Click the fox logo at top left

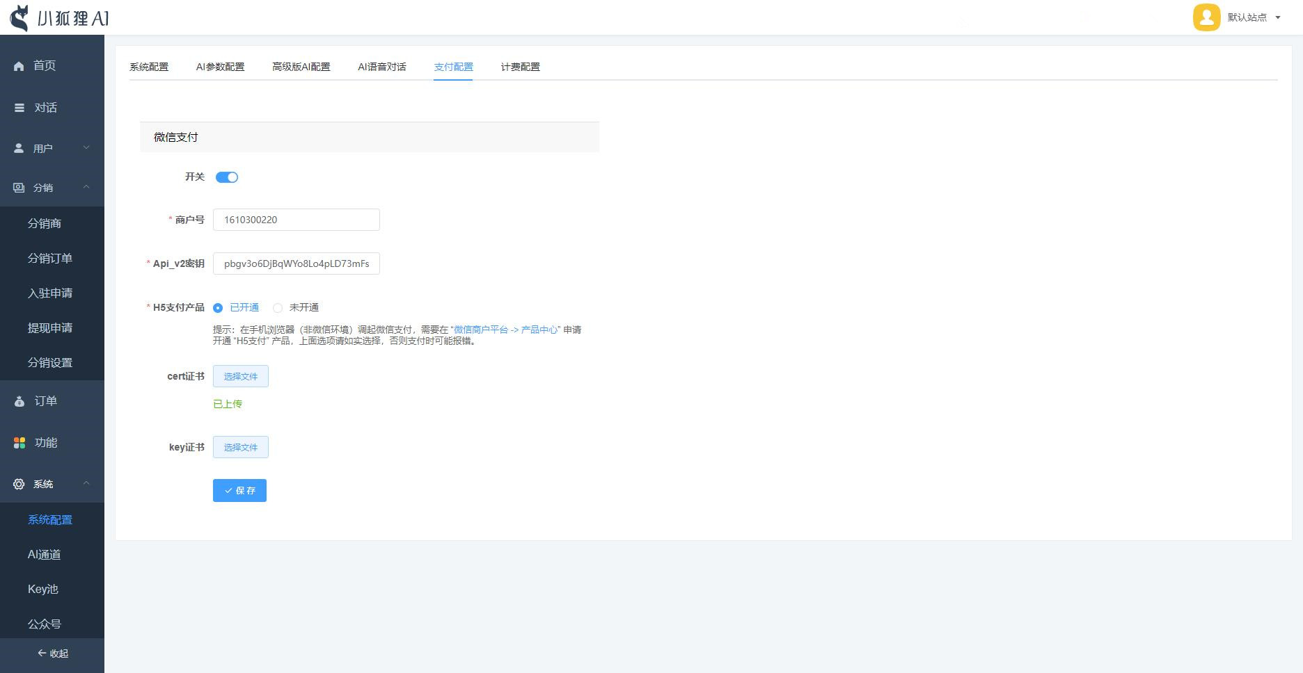pyautogui.click(x=19, y=18)
